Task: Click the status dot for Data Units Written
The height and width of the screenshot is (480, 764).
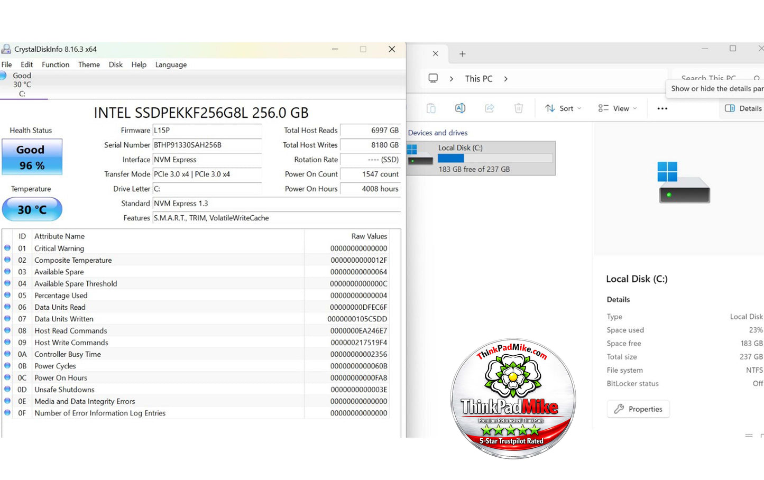Action: pyautogui.click(x=7, y=318)
